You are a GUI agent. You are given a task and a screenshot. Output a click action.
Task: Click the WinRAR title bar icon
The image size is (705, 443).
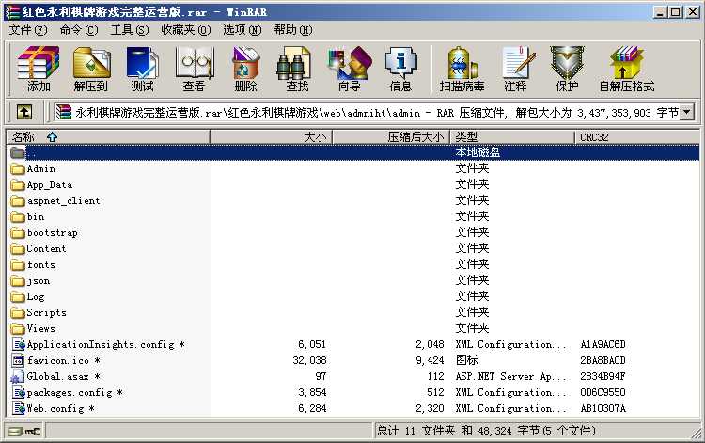pyautogui.click(x=12, y=11)
